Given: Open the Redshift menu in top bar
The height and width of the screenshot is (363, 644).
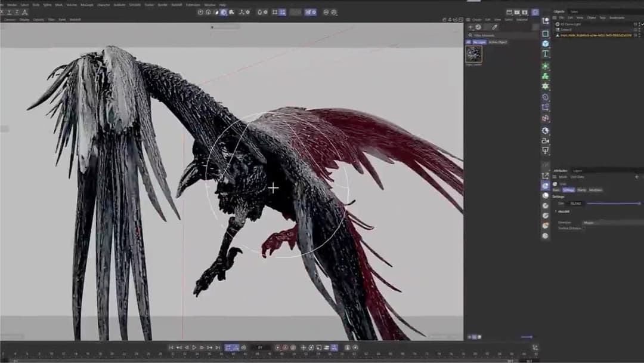Looking at the screenshot, I should [177, 5].
